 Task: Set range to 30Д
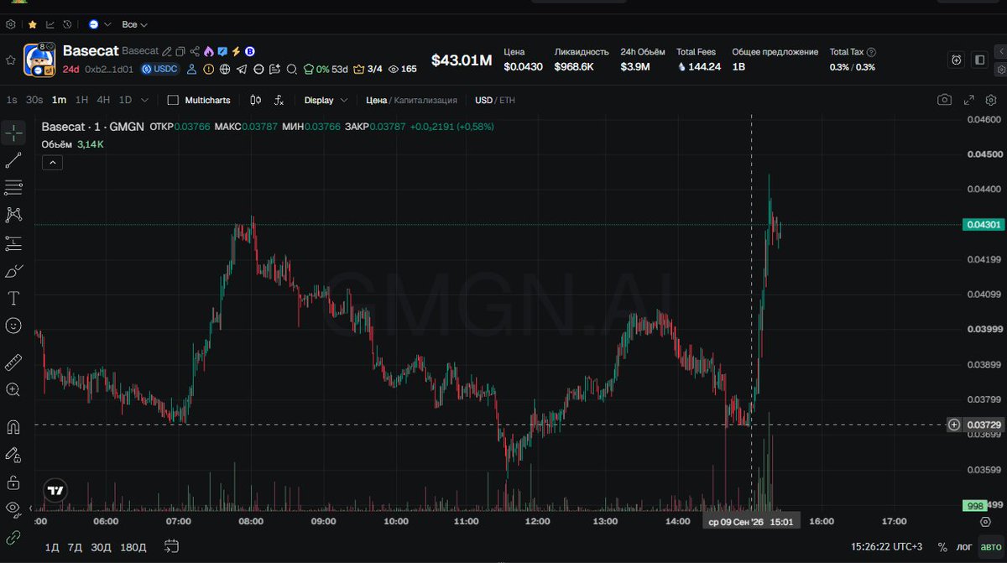point(101,547)
